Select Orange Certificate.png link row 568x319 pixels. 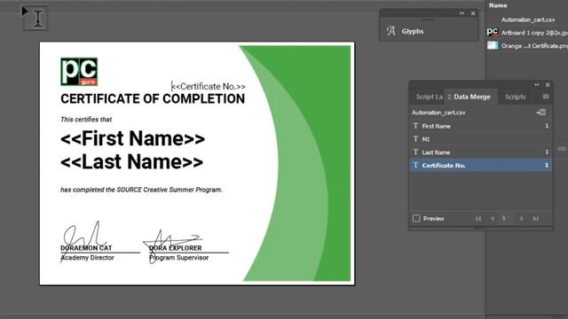tap(527, 45)
